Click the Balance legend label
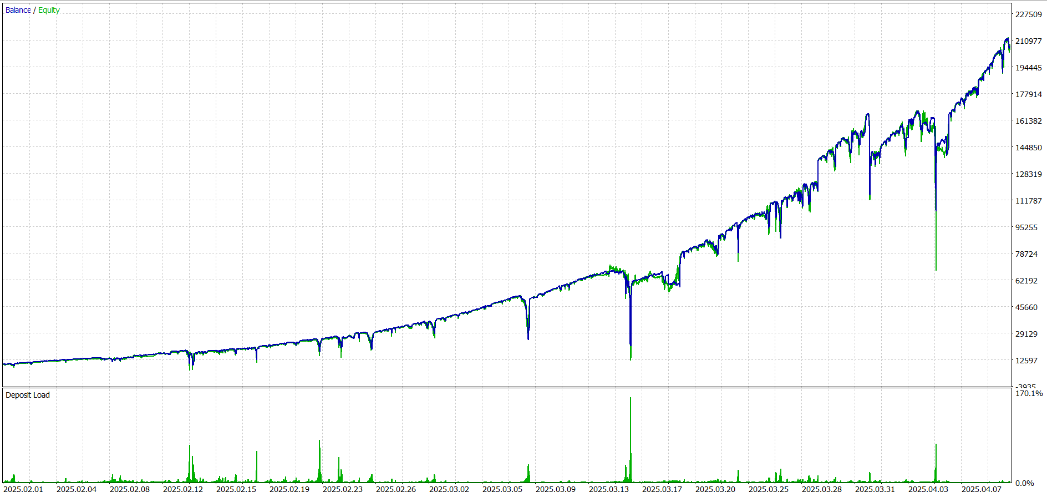Image resolution: width=1047 pixels, height=492 pixels. 18,10
